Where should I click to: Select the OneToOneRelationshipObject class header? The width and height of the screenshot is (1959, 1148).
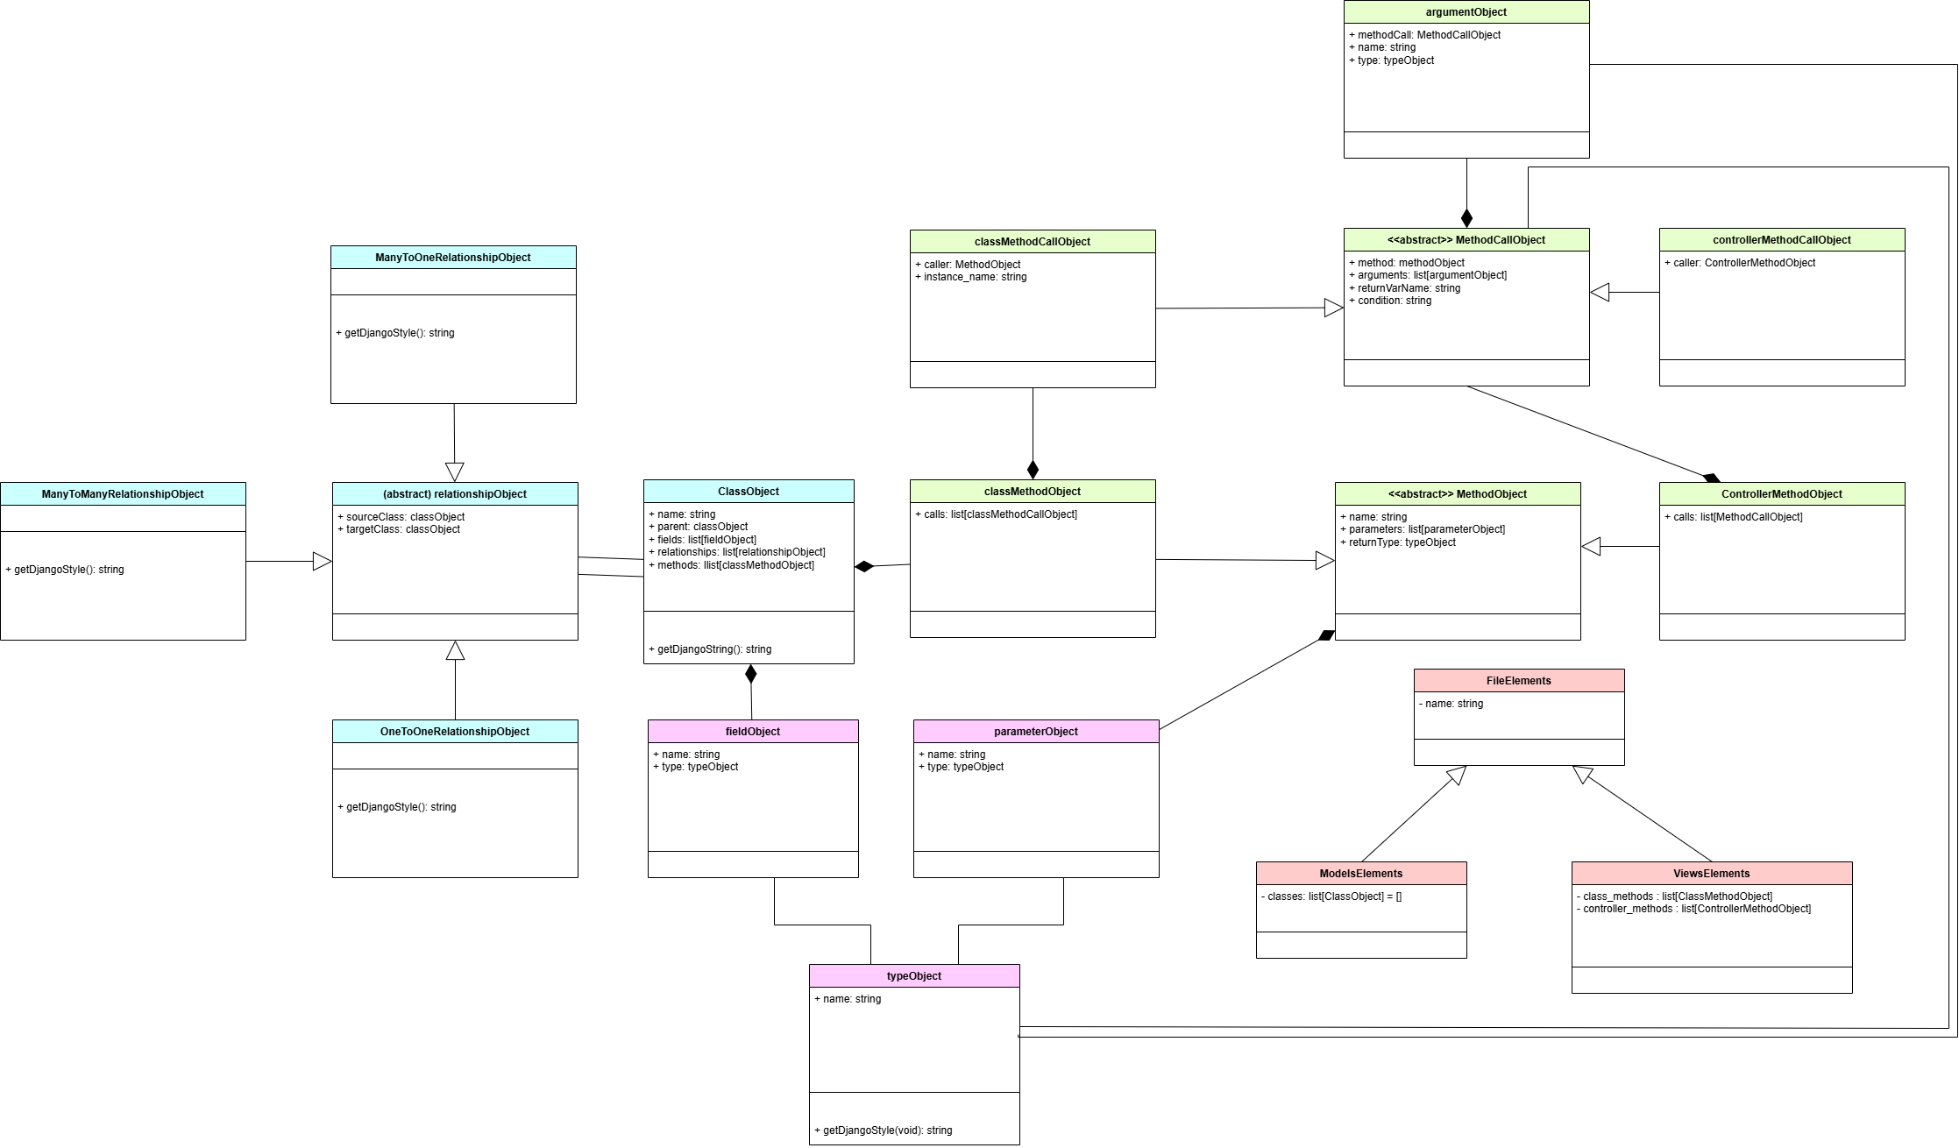tap(454, 732)
